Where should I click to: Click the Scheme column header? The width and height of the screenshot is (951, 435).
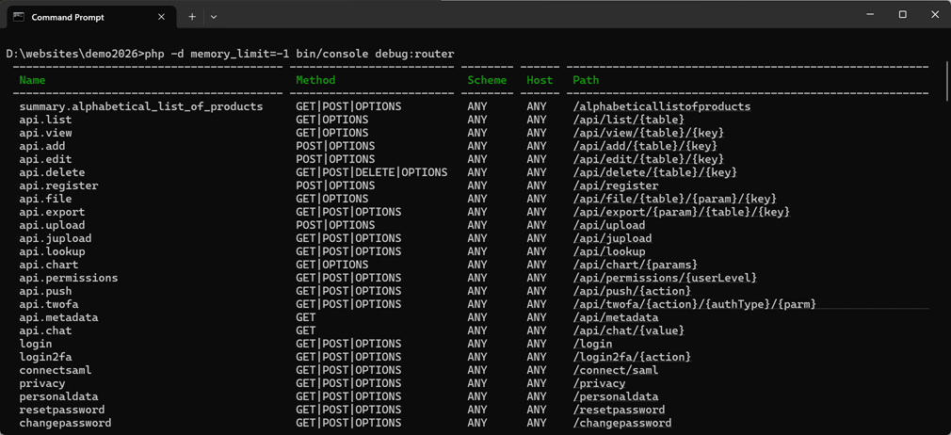point(487,80)
